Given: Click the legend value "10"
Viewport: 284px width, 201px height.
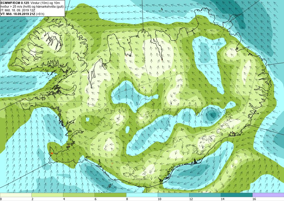Looking at the screenshot, I should click(159, 199).
